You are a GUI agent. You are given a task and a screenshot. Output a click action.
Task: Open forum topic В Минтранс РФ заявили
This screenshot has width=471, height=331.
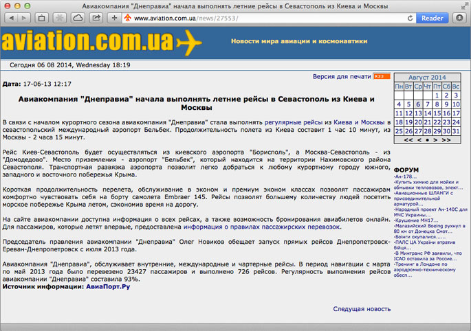click(x=428, y=256)
